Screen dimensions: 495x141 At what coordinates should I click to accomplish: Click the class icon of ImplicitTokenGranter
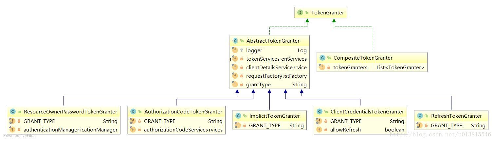(x=238, y=116)
